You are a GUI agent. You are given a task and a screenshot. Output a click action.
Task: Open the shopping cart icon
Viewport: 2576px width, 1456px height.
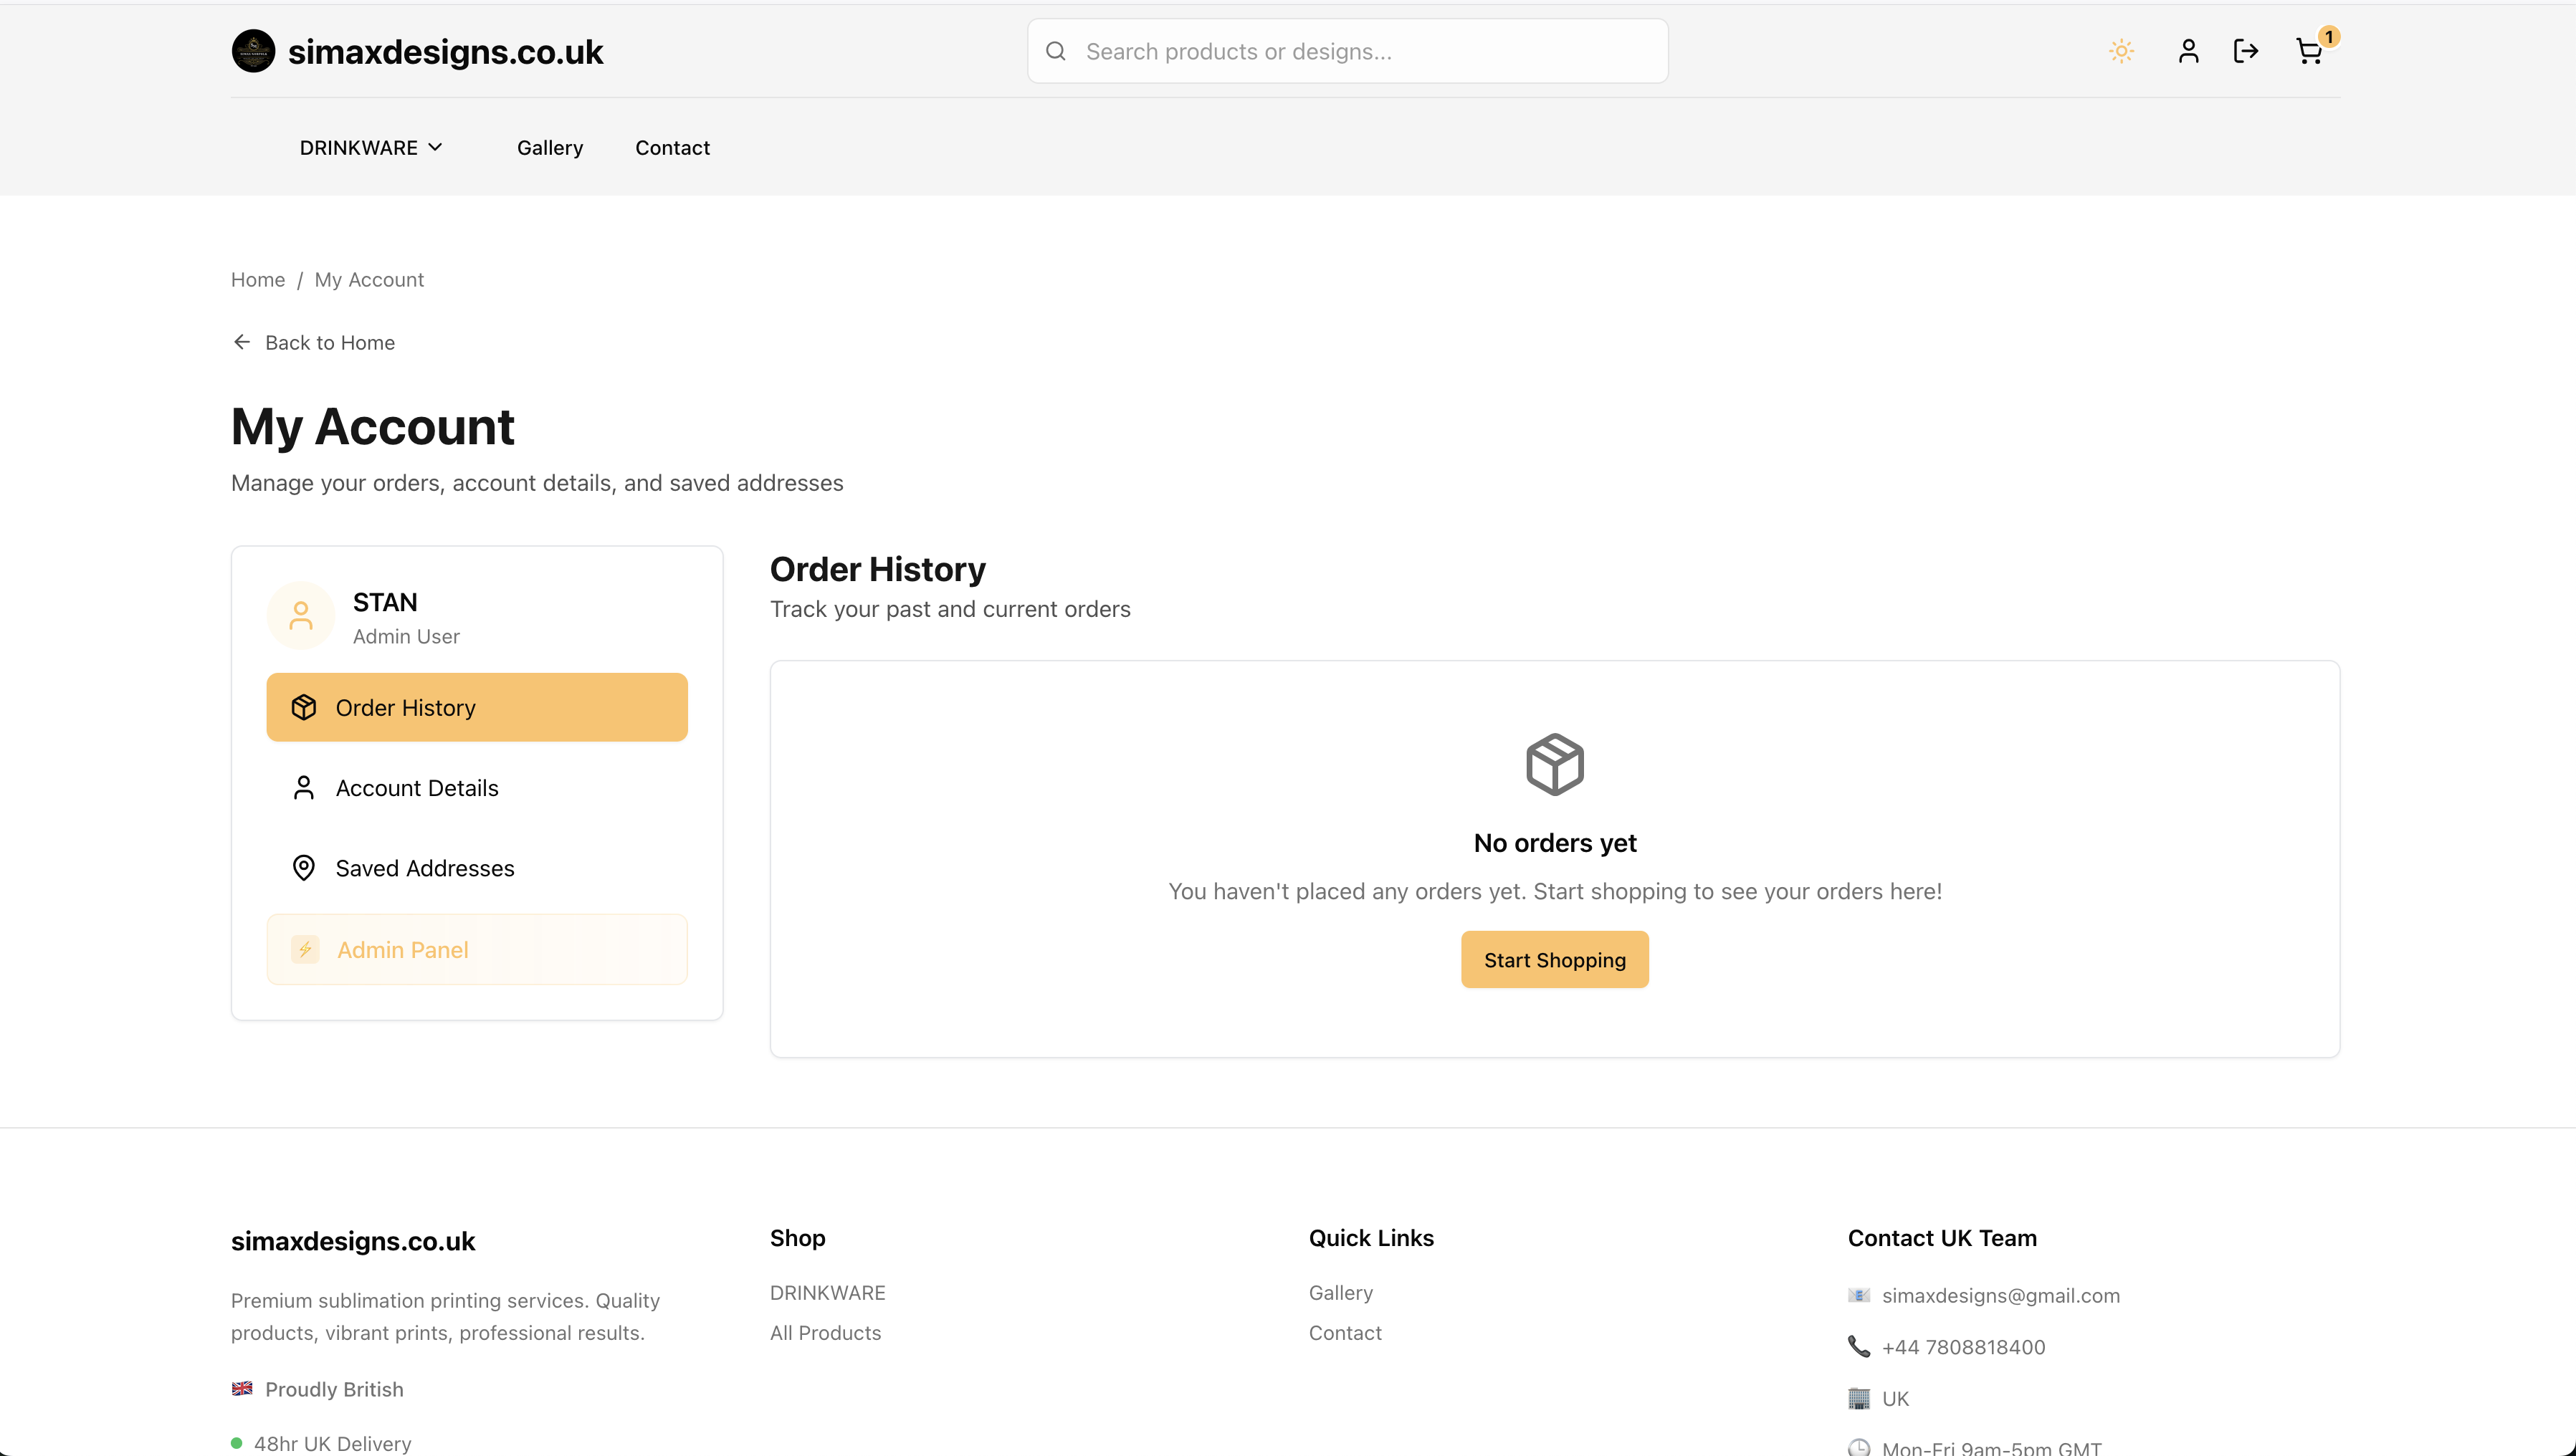pyautogui.click(x=2309, y=52)
